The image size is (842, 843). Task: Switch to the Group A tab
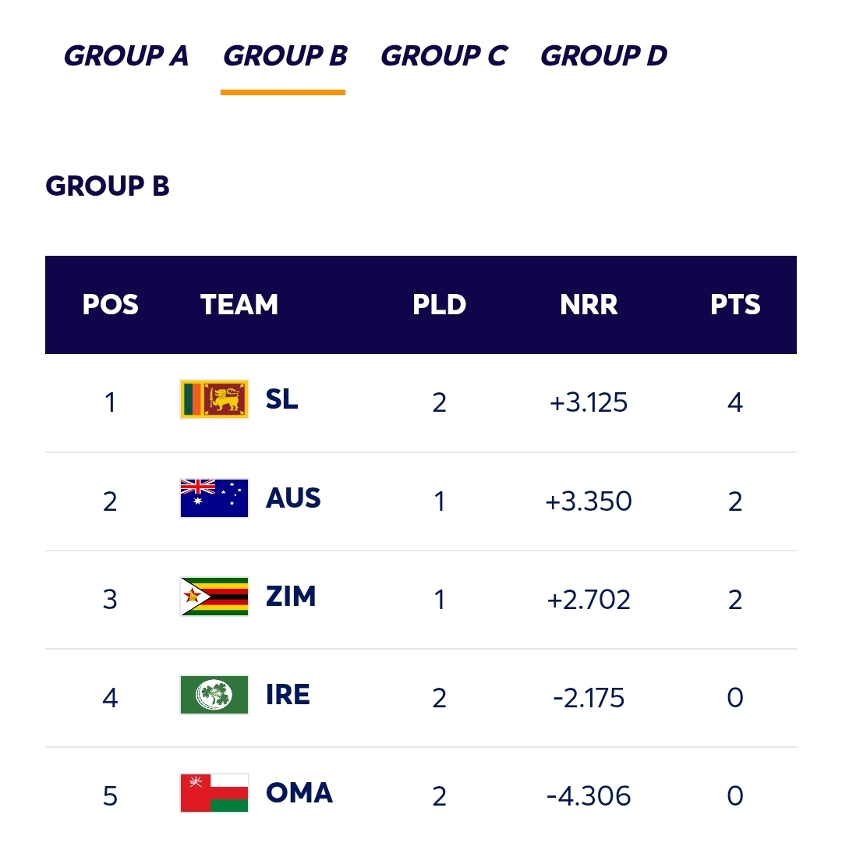[x=126, y=56]
